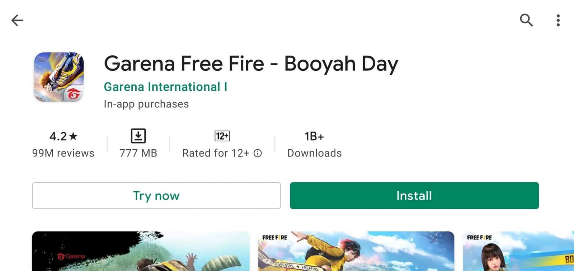Open the info icon next to Rated for 12+
574x271 pixels.
[258, 153]
